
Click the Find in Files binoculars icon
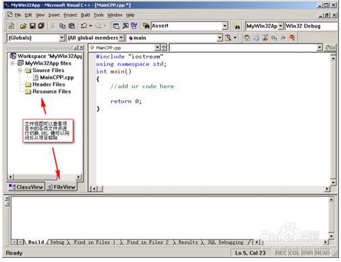pyautogui.click(x=146, y=26)
